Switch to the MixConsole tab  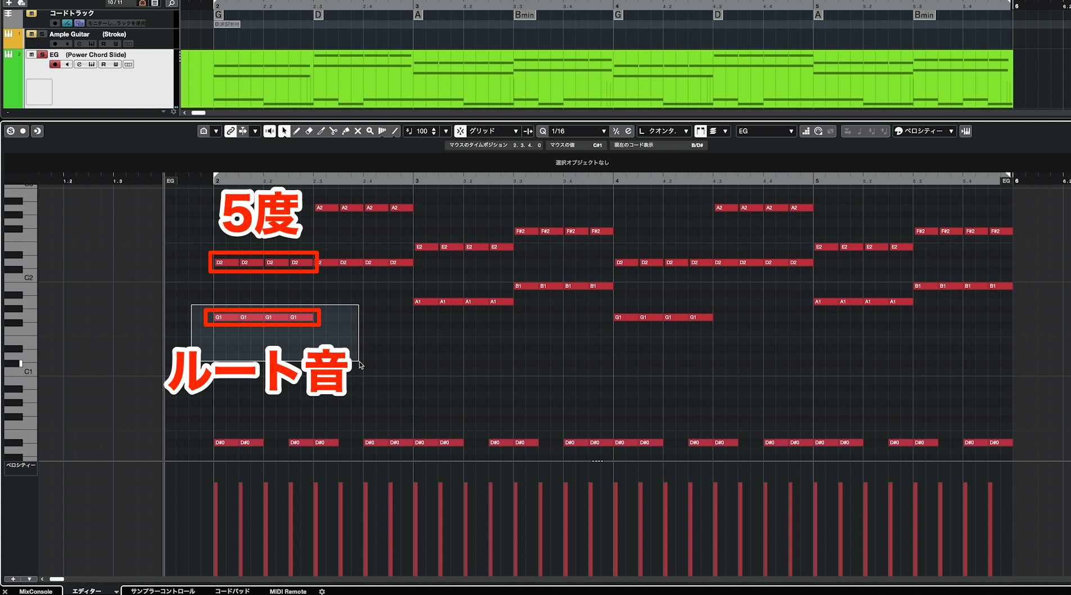click(x=35, y=591)
